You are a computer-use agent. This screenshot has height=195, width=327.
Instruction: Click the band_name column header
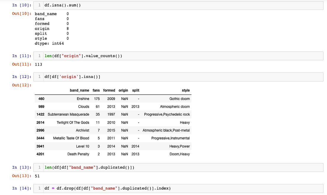[79, 90]
